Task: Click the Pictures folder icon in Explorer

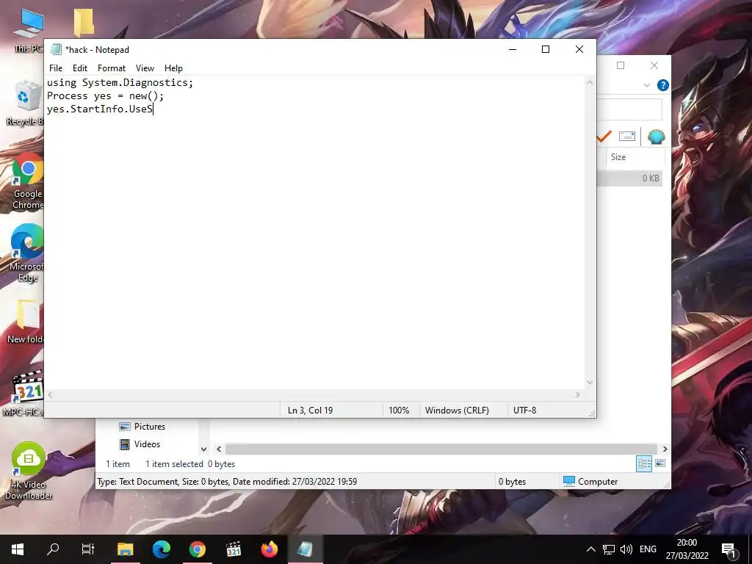Action: (x=125, y=427)
